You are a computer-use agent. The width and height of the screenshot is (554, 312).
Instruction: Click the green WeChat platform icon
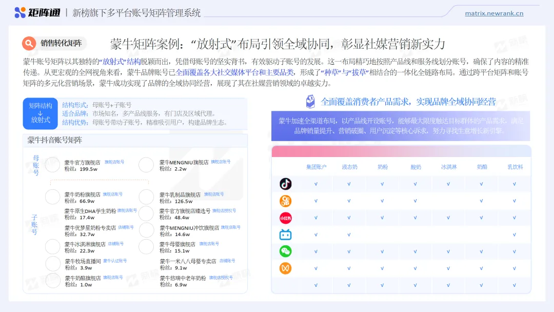[286, 251]
